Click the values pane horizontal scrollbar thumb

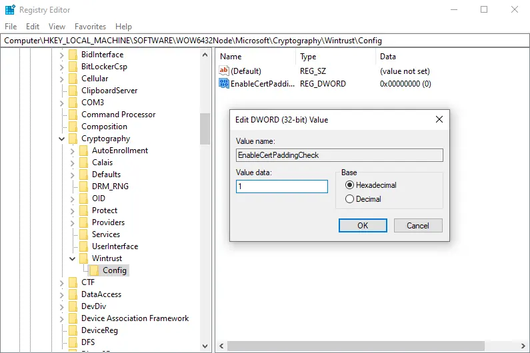click(356, 346)
